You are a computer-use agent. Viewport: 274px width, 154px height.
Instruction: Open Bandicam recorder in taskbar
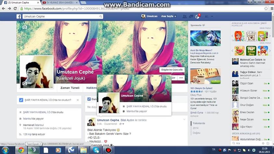pyautogui.click(x=109, y=150)
